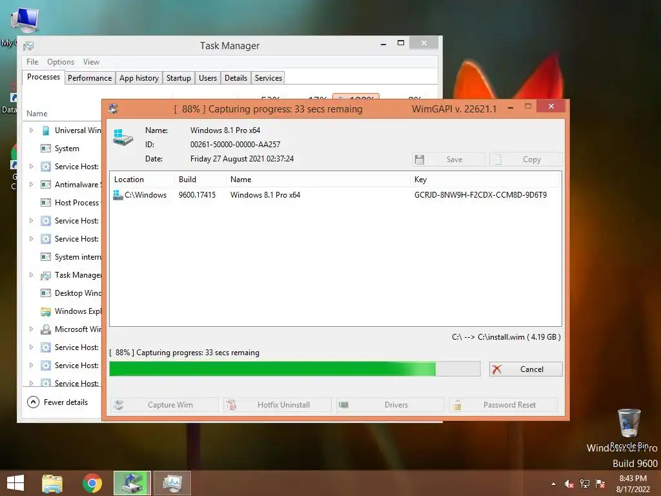Click the green capturing progress bar
The image size is (661, 496).
(x=294, y=369)
